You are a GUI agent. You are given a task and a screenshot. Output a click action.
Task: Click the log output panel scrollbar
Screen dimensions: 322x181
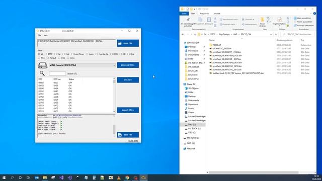(x=114, y=126)
